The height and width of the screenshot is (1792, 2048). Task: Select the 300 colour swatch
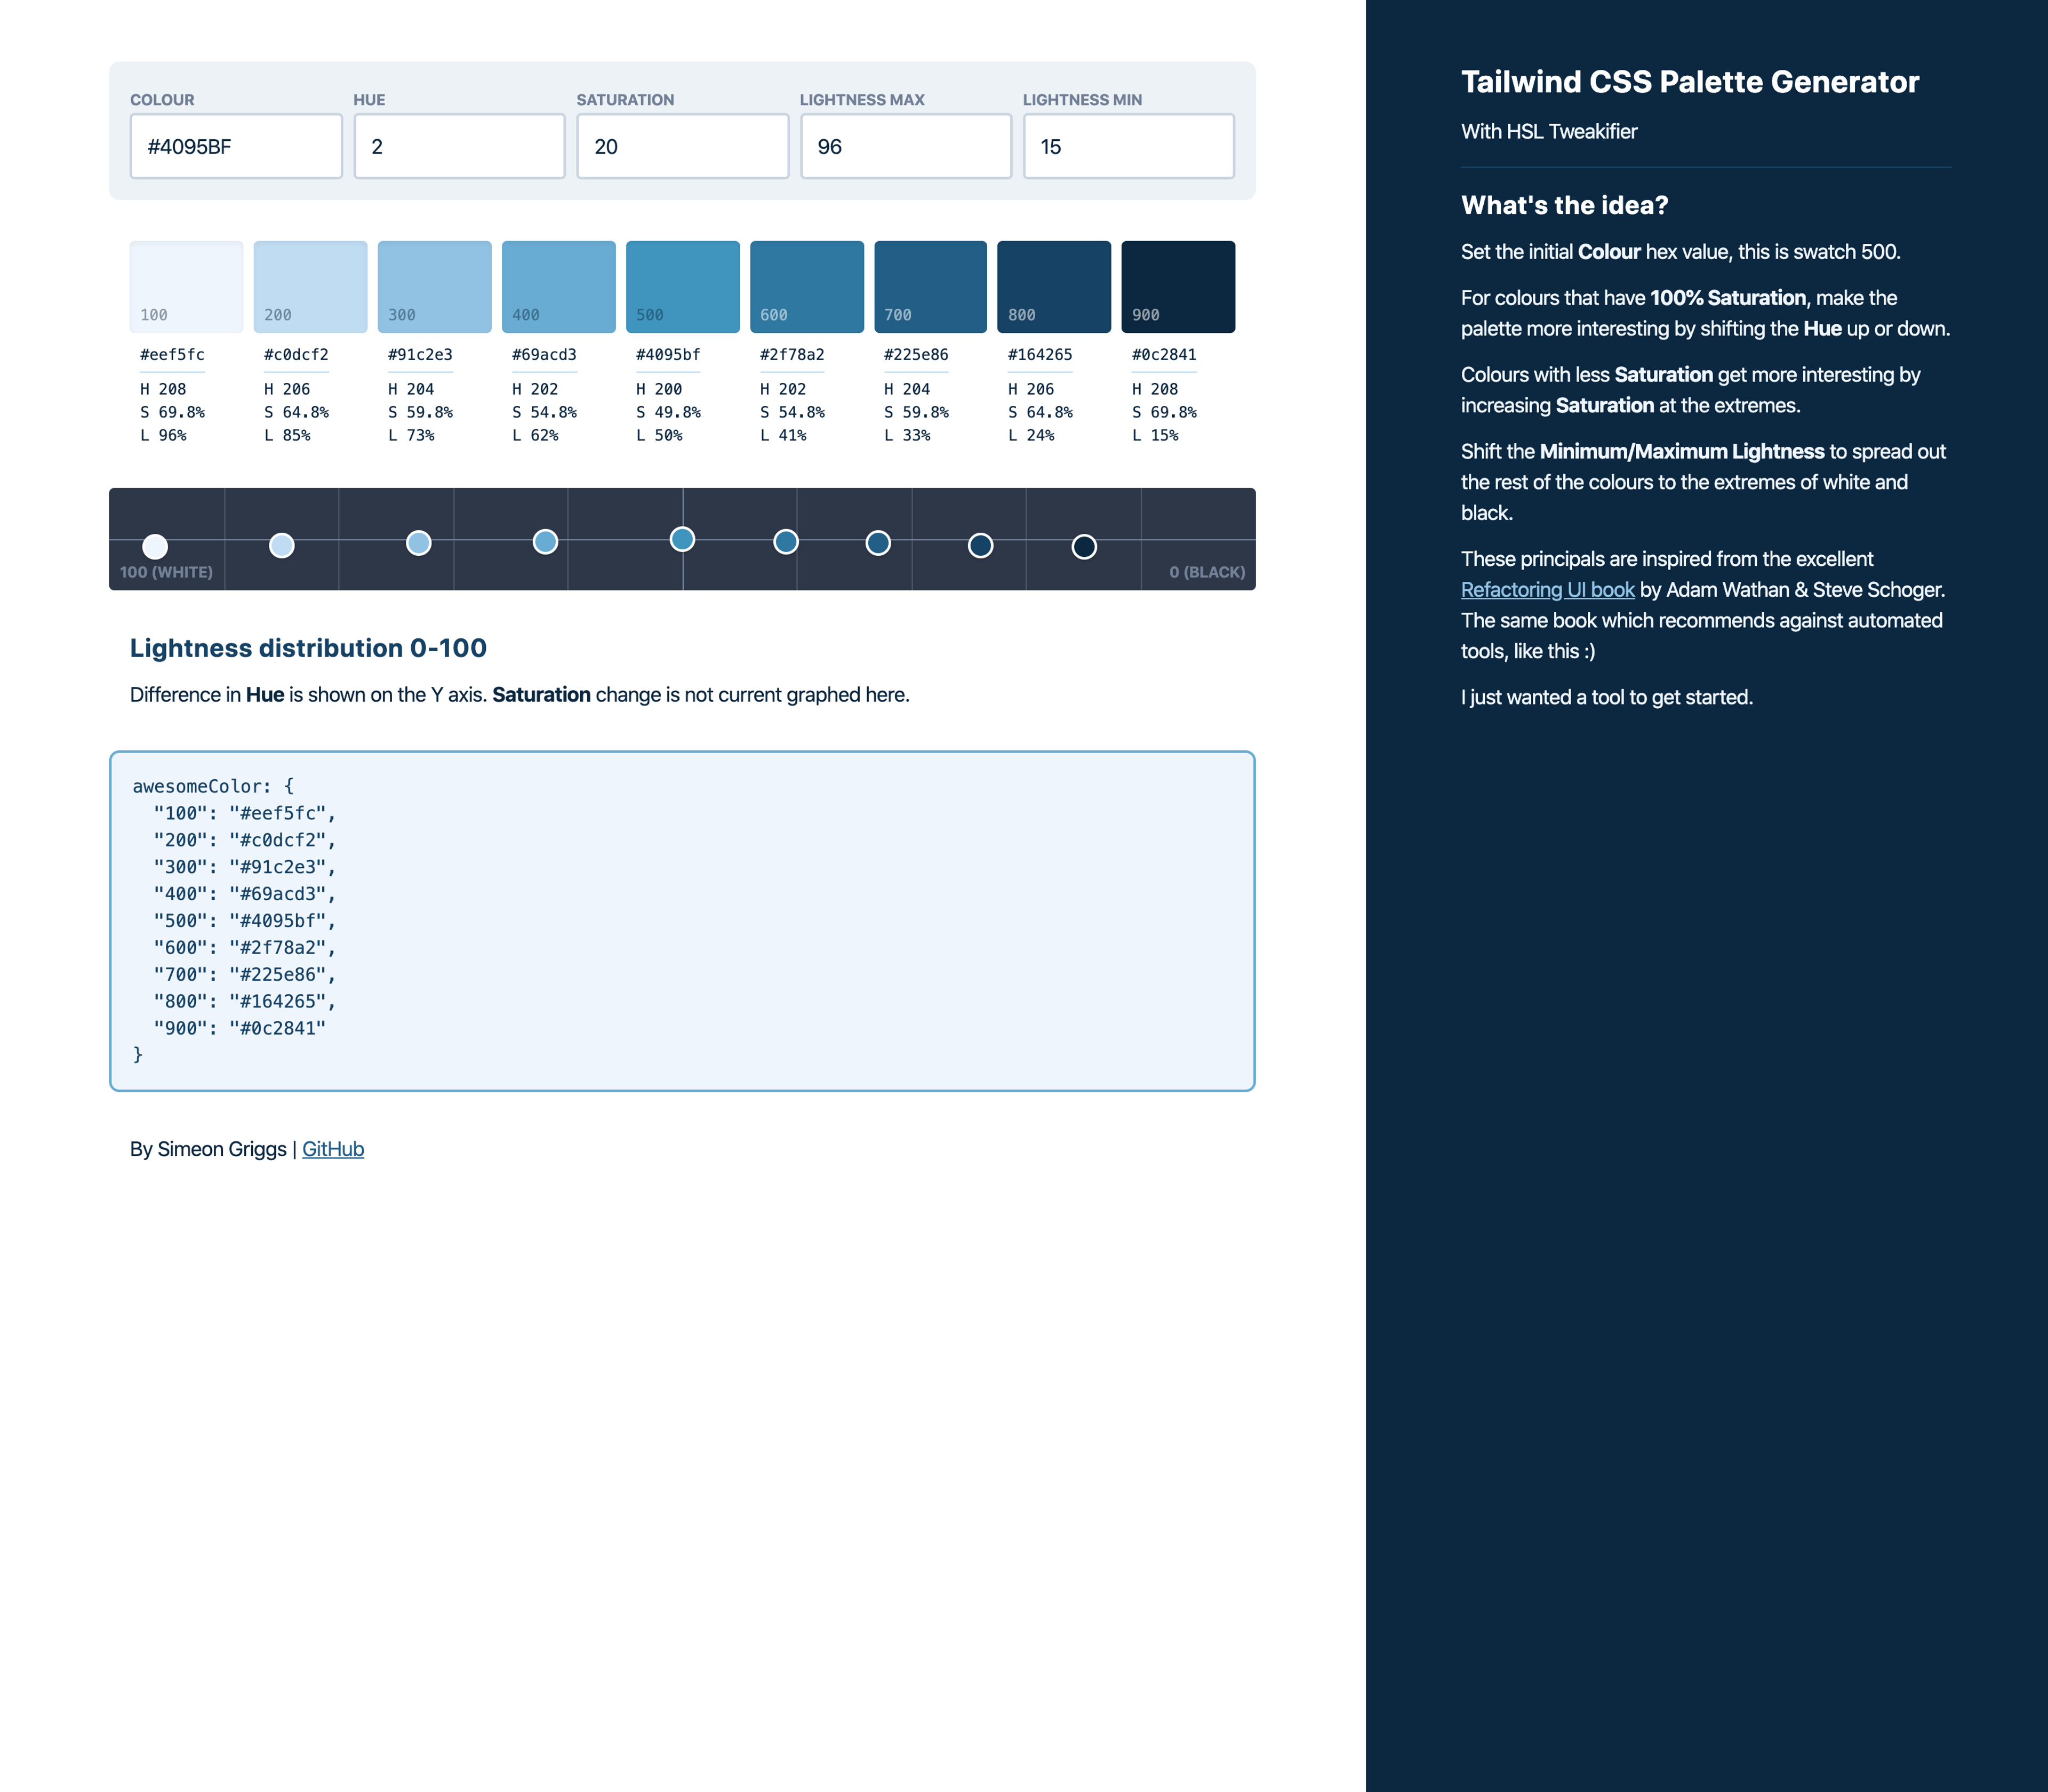(434, 286)
